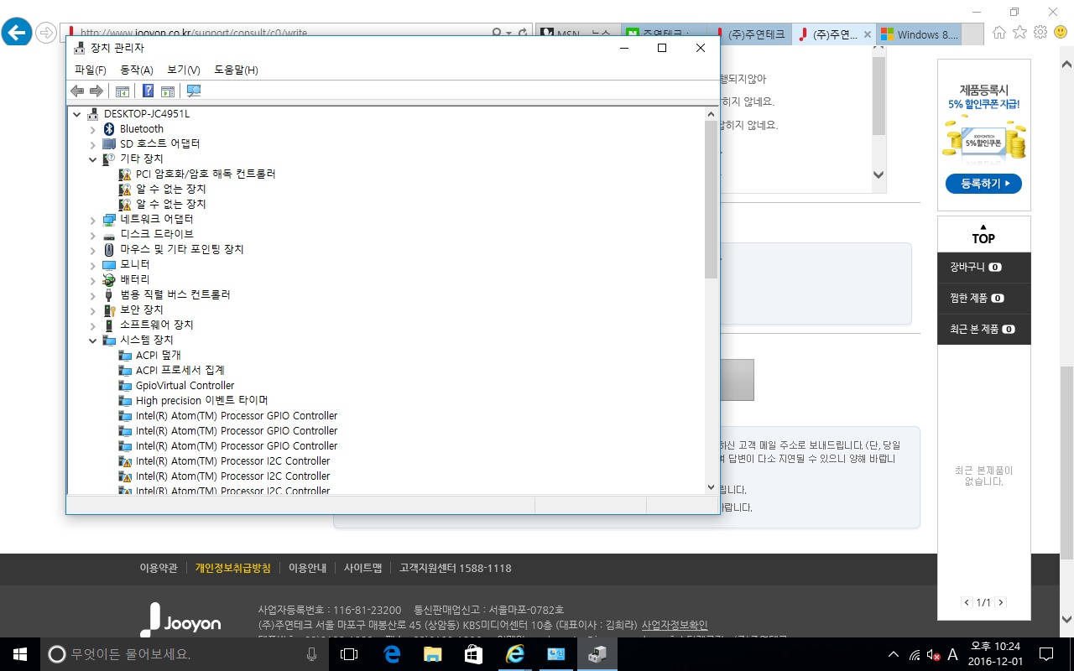The height and width of the screenshot is (671, 1074).
Task: Select PCI 암호화/암호 해독 컨트롤러 warning icon
Action: [125, 174]
